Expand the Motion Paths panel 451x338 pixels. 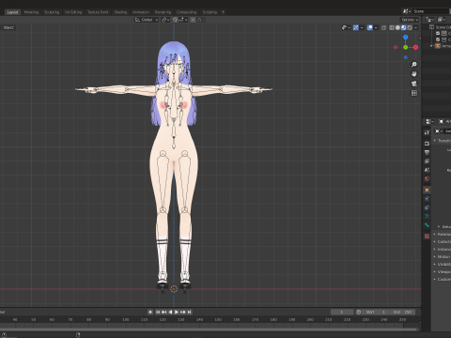pyautogui.click(x=443, y=256)
